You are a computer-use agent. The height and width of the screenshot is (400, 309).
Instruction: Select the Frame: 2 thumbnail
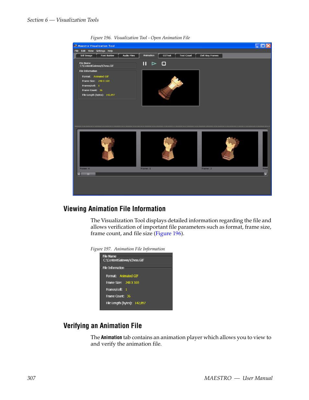(230, 149)
